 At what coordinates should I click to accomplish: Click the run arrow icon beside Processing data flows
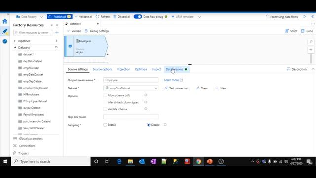tap(305, 16)
